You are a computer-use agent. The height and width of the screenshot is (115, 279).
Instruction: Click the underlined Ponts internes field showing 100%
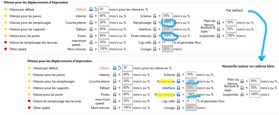pos(191,94)
